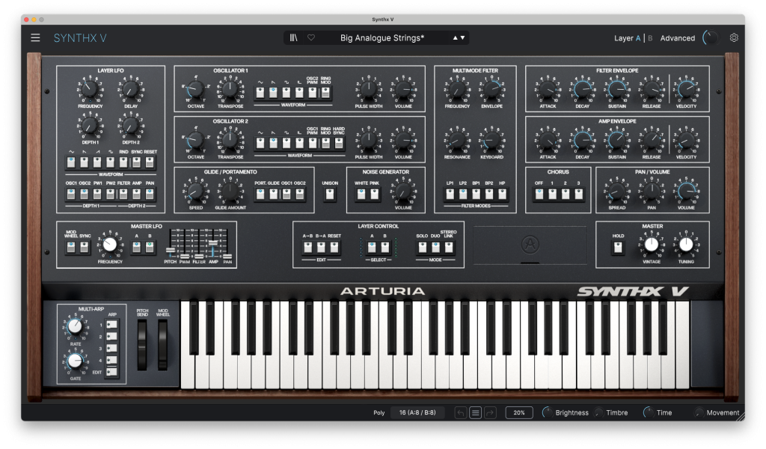Click the Multimode Filter FREQUENCY knob
This screenshot has height=449, width=766.
pos(457,89)
